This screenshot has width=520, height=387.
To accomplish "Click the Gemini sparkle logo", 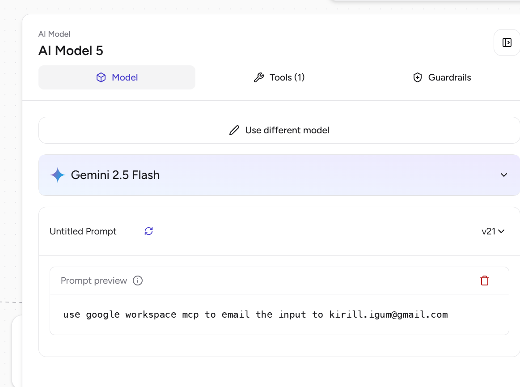I will (58, 175).
